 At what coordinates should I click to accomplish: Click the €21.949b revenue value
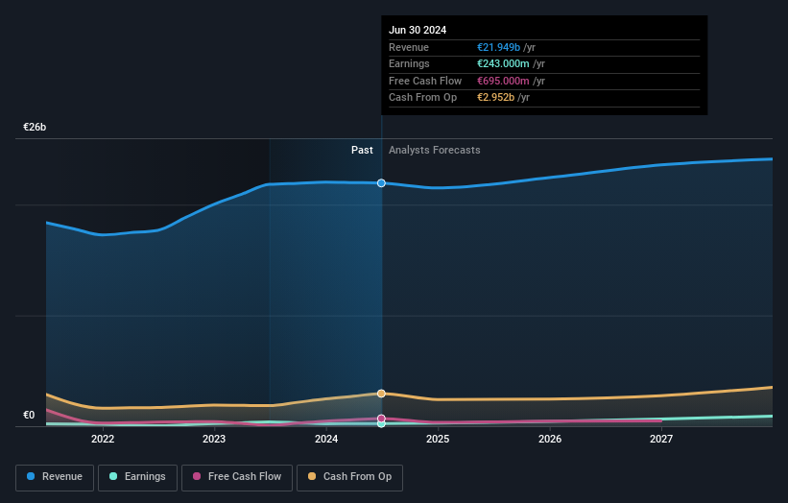click(498, 47)
